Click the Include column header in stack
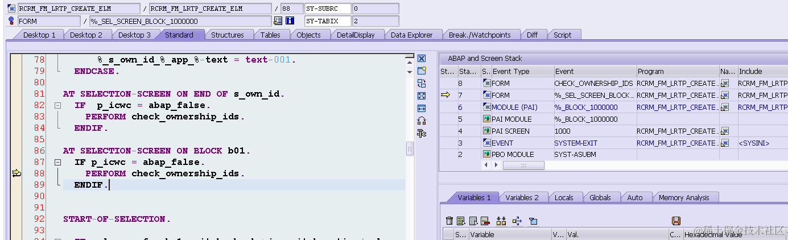The height and width of the screenshot is (240, 788). pos(762,71)
